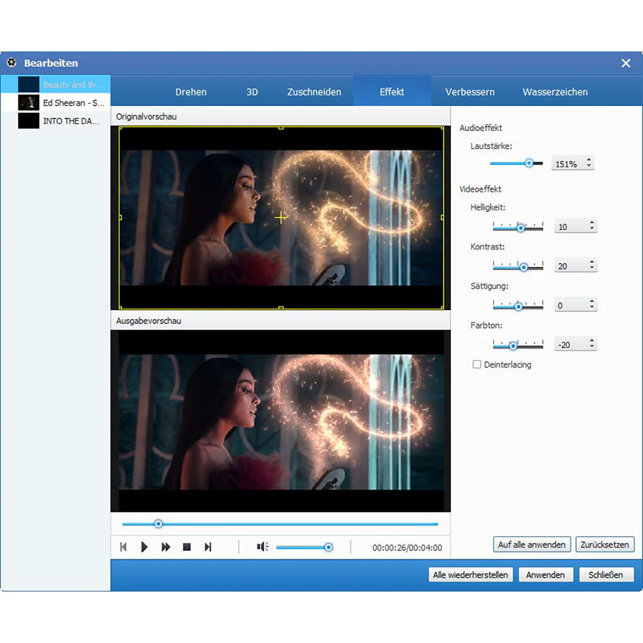This screenshot has width=643, height=643.
Task: Switch to the Zuschneiden tab
Action: 314,92
